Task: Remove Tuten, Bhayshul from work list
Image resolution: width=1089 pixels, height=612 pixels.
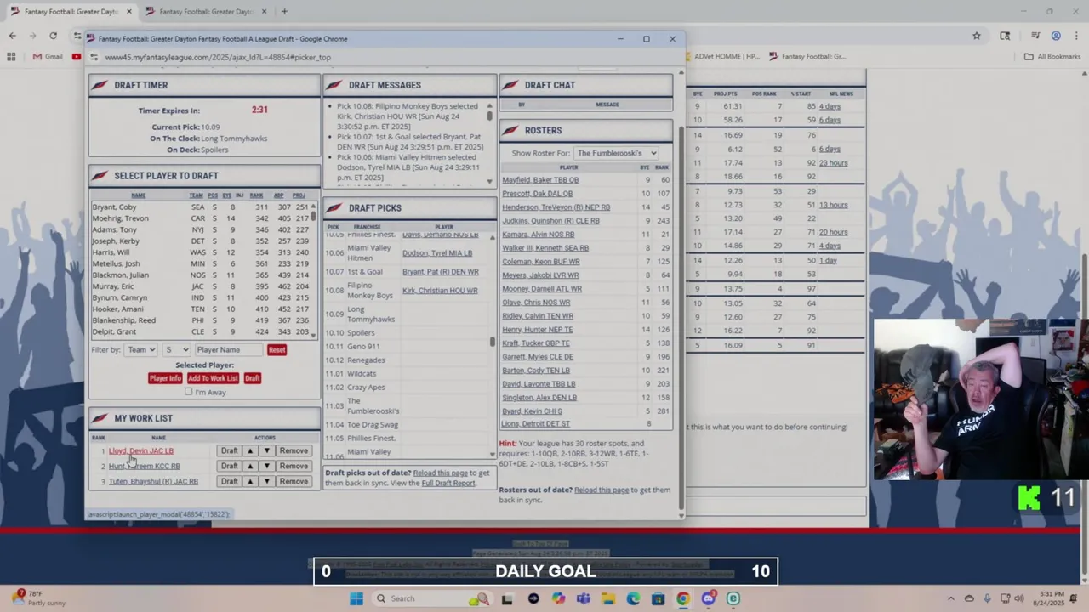Action: point(294,482)
